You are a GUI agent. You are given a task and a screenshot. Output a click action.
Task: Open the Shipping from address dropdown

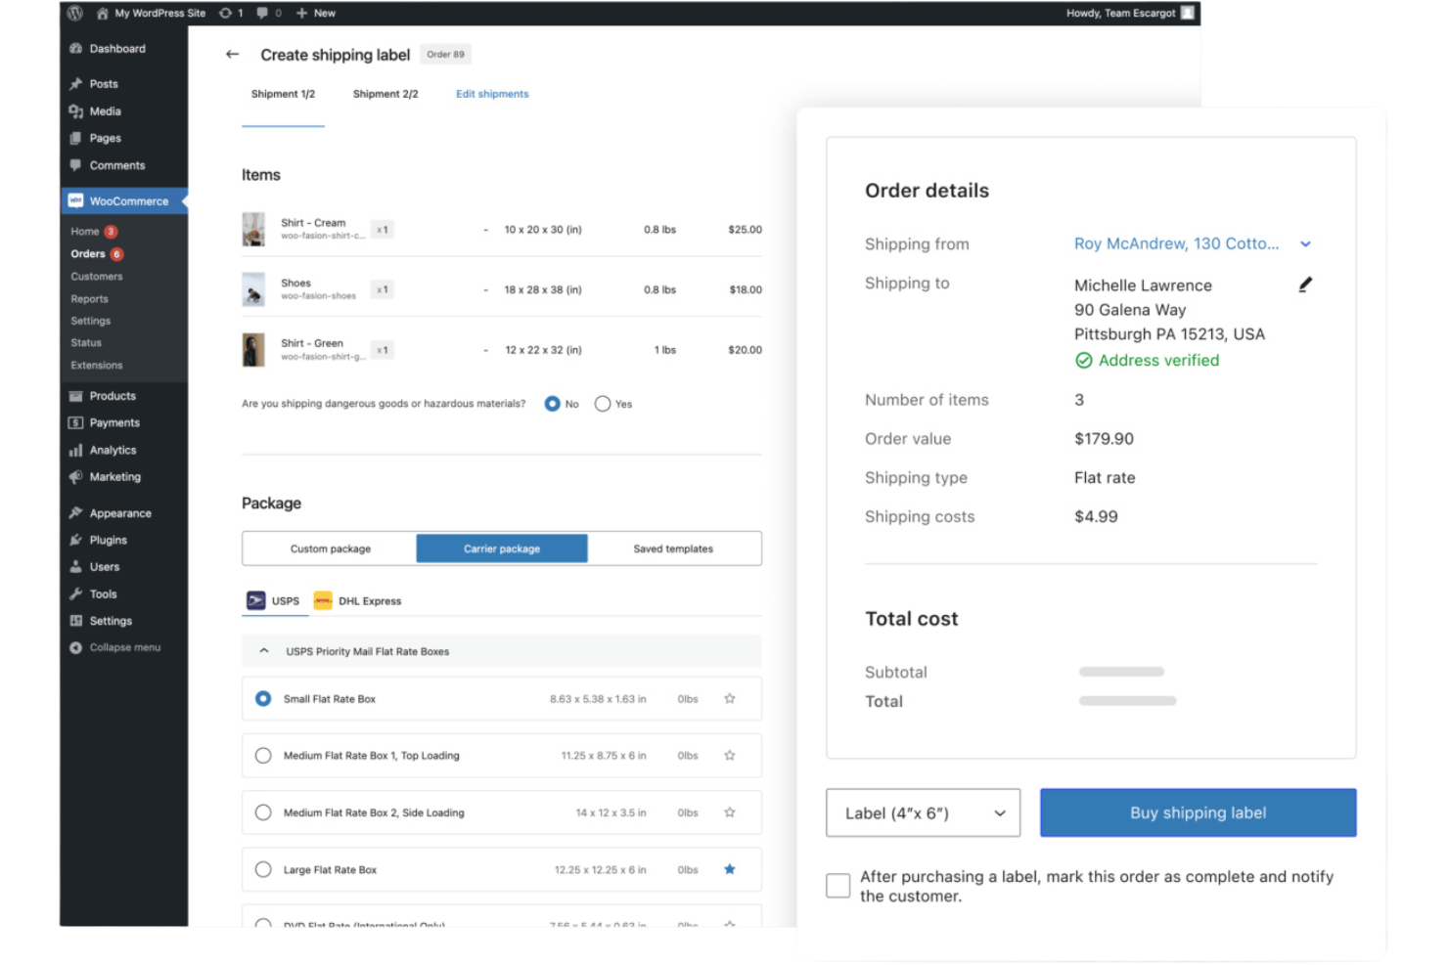1305,244
